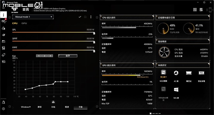Select the Windows® operating mode

pyautogui.click(x=26, y=107)
